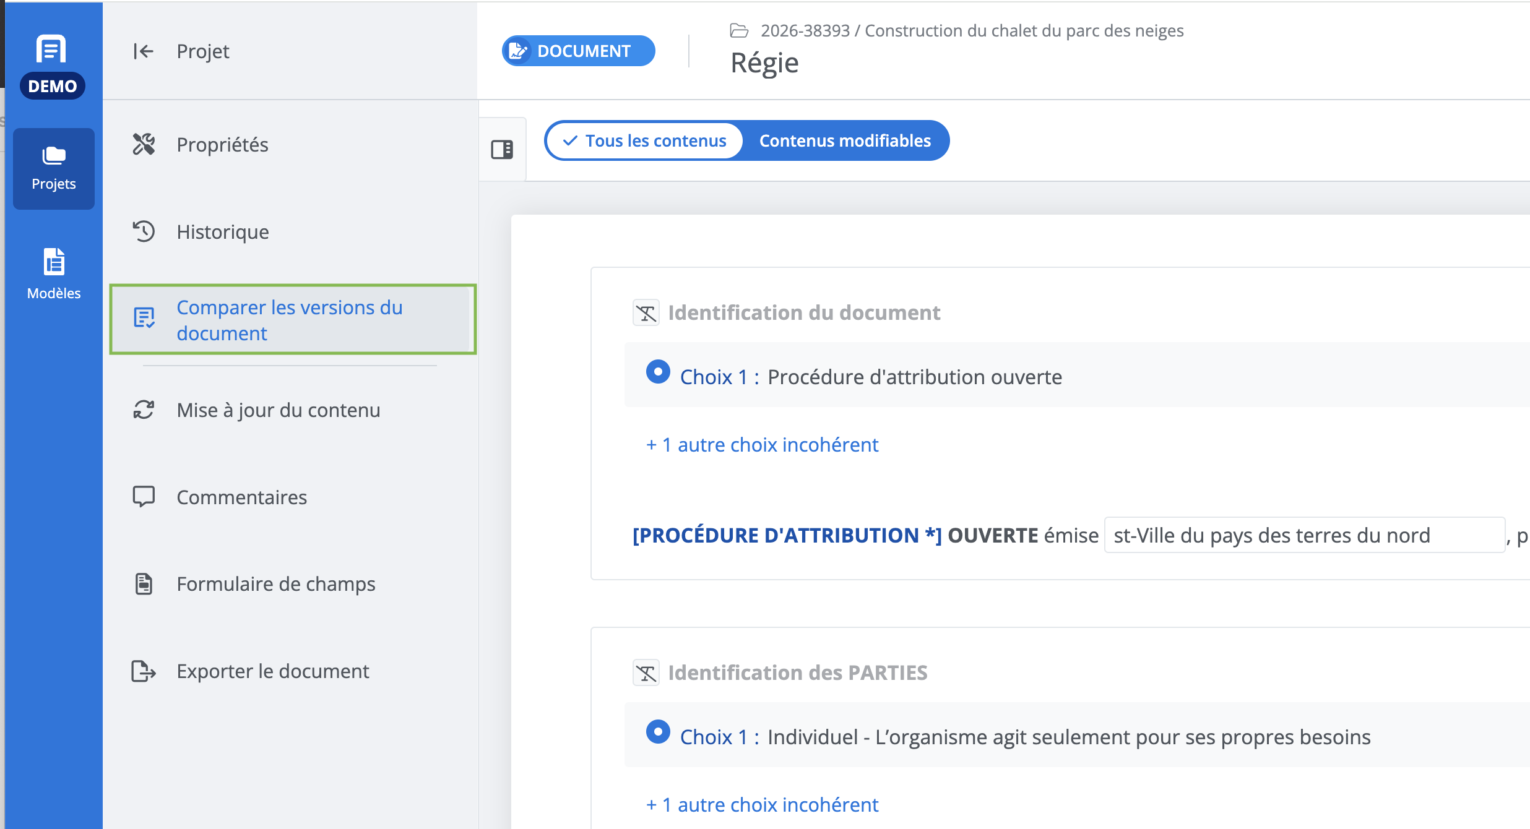Select Choix 1 Individuel radio button

658,732
